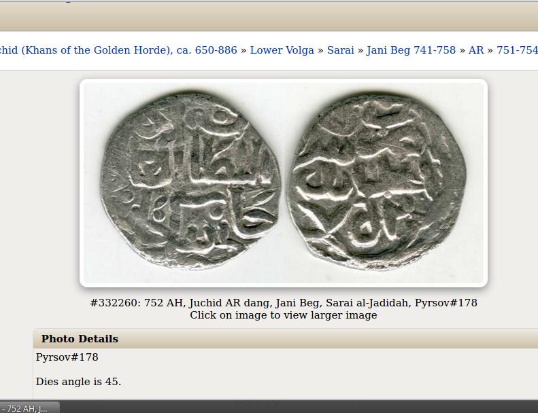538x413 pixels.
Task: Click the left coin obverse image
Action: coord(191,179)
